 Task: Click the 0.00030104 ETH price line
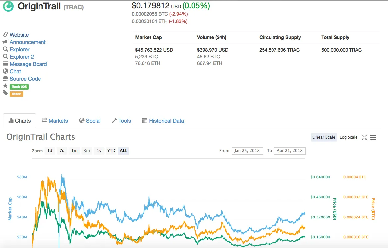pos(160,21)
